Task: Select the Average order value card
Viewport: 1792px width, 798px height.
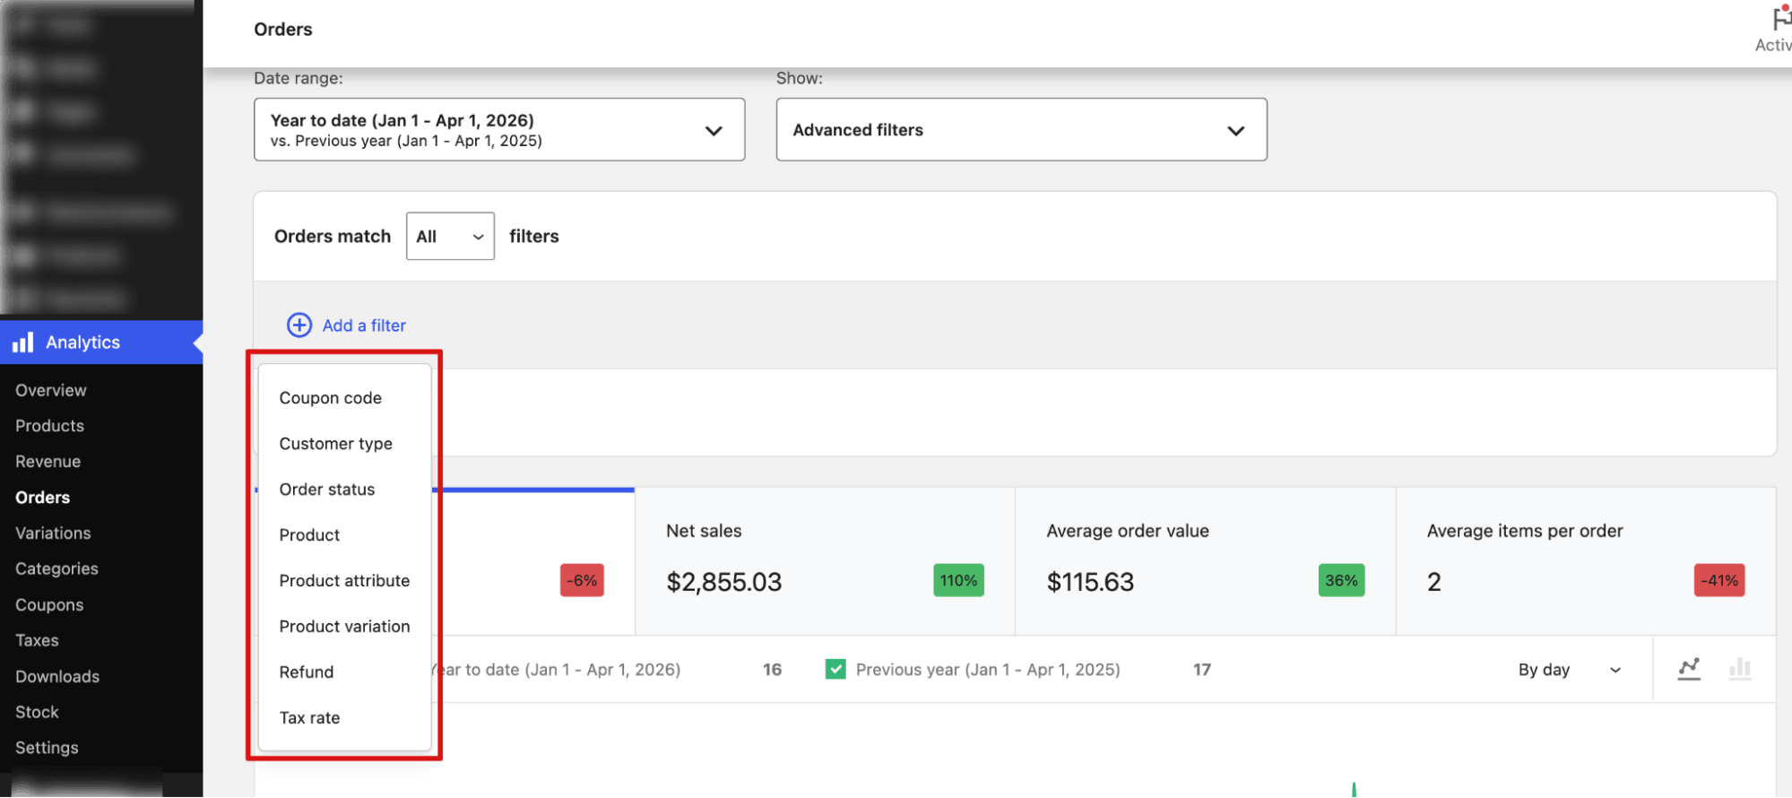Action: click(1206, 561)
